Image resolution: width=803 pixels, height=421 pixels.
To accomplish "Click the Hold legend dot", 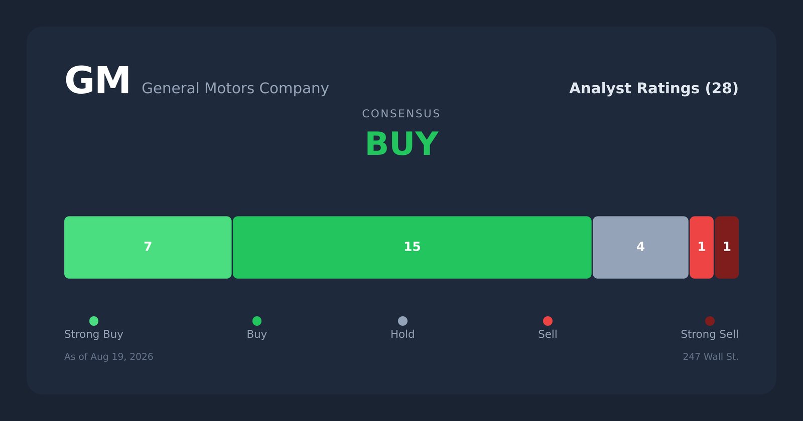I will [403, 321].
